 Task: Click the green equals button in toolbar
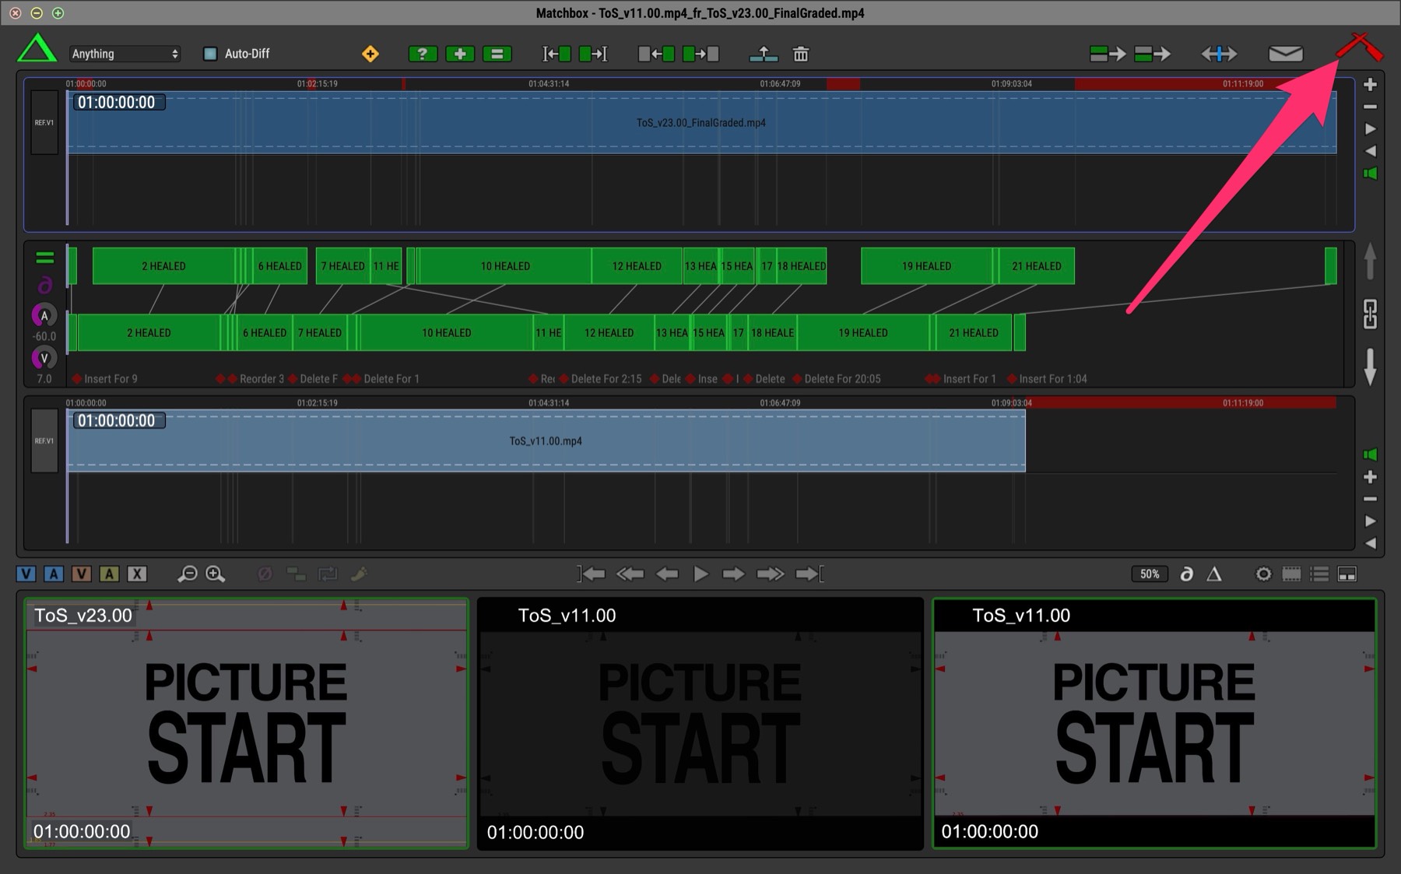(x=497, y=54)
